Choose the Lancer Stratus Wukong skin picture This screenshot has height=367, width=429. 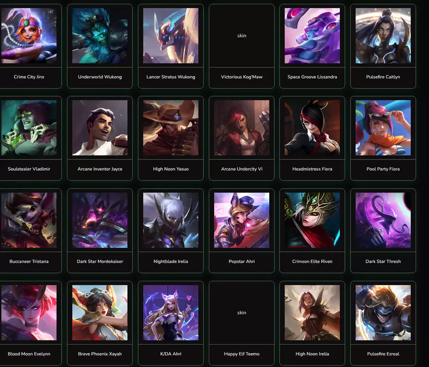[171, 36]
